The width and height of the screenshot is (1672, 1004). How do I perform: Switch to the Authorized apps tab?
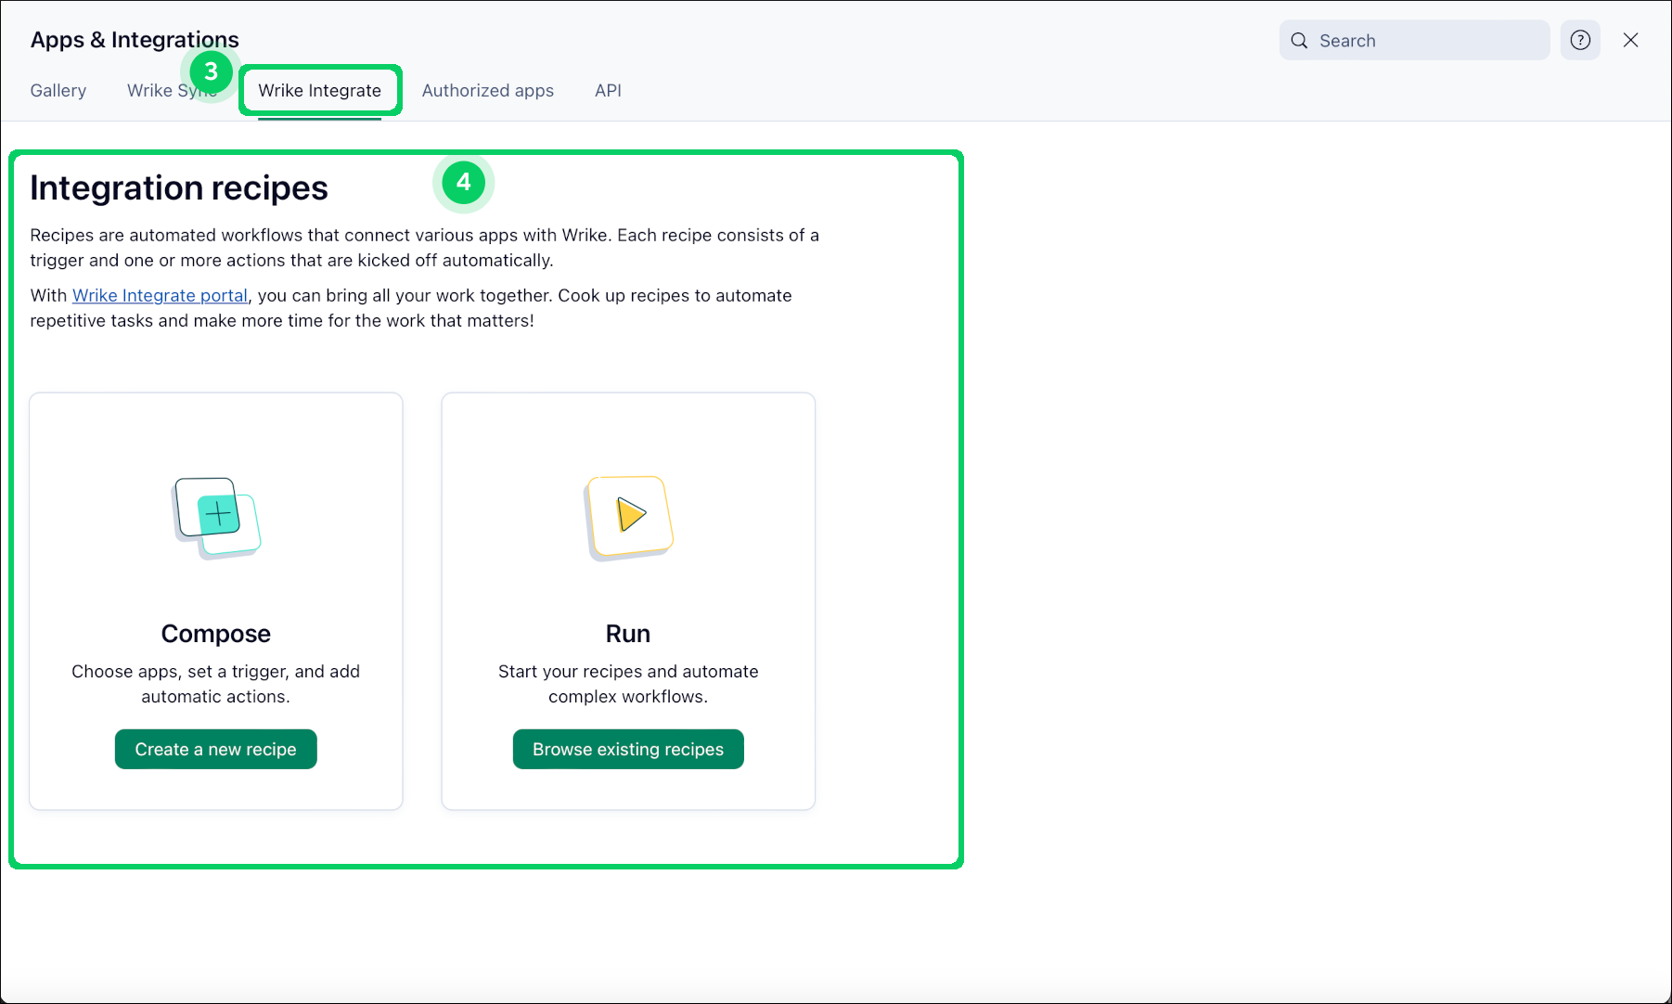(488, 90)
